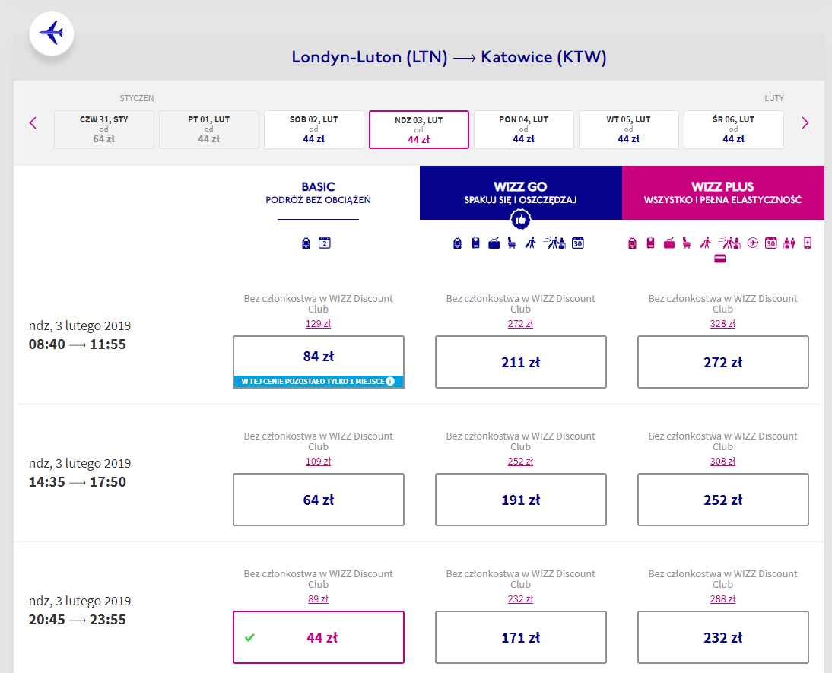832x673 pixels.
Task: Open the non-member link above 171 zł
Action: tap(520, 598)
